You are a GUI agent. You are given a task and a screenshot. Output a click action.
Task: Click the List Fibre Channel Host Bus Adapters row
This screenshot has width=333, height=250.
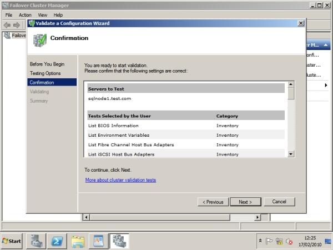(x=186, y=145)
